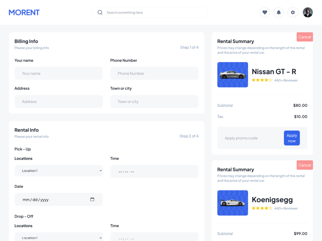Open calendar picker icon in Date field

92,199
